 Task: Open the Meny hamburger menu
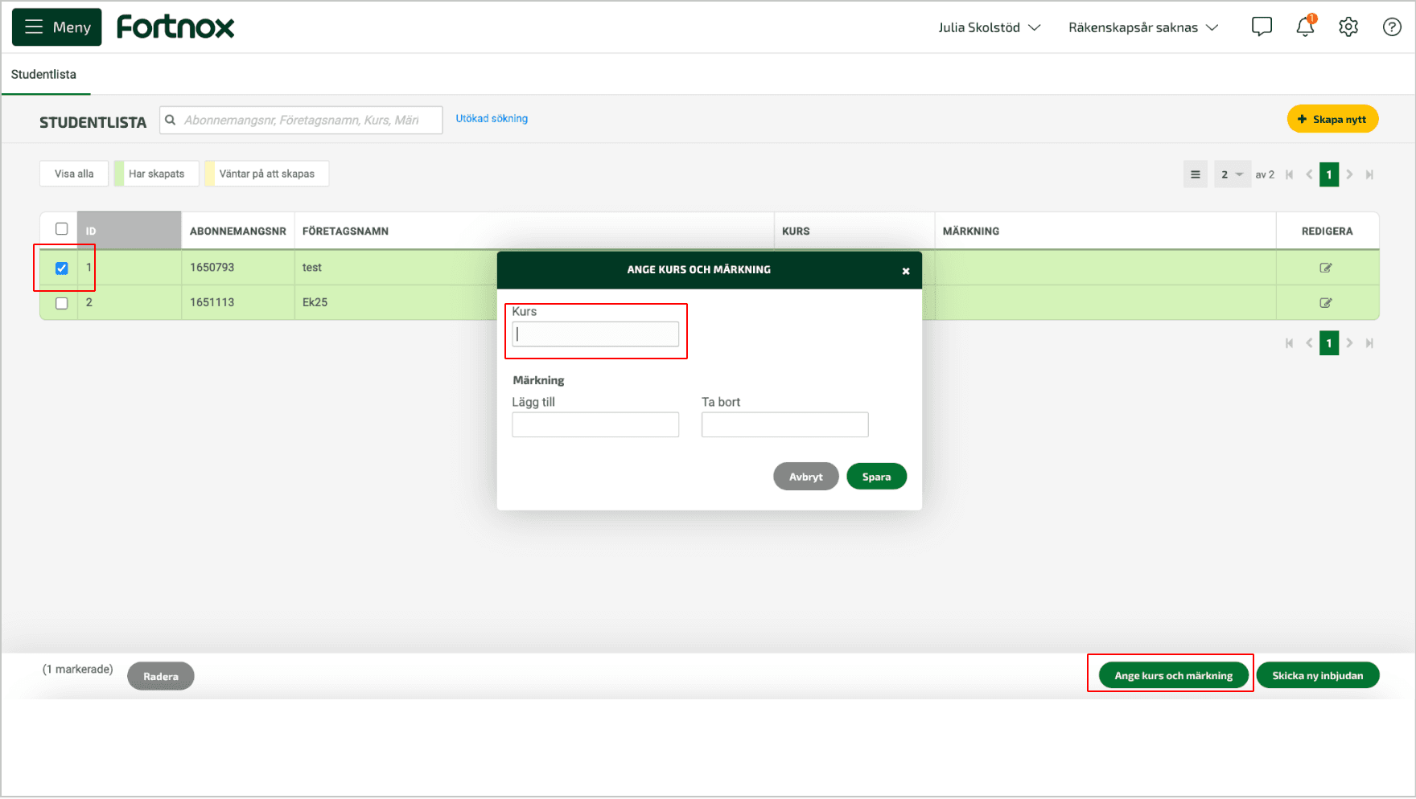[x=56, y=27]
